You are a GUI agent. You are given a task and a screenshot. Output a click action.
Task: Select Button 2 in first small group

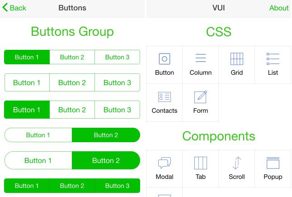tap(72, 57)
